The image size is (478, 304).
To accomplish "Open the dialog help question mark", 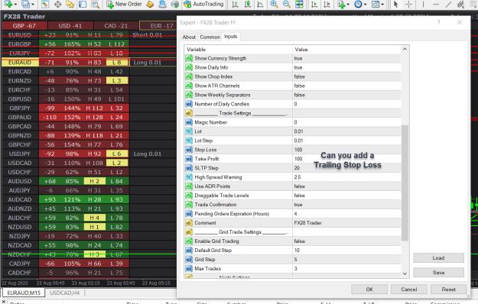I will [x=439, y=22].
